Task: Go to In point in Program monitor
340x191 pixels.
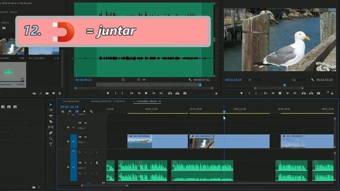Action: [265, 93]
